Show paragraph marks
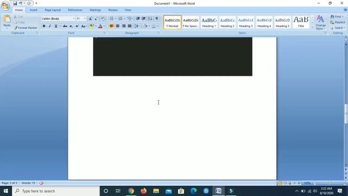This screenshot has width=348, height=196. pos(157,19)
